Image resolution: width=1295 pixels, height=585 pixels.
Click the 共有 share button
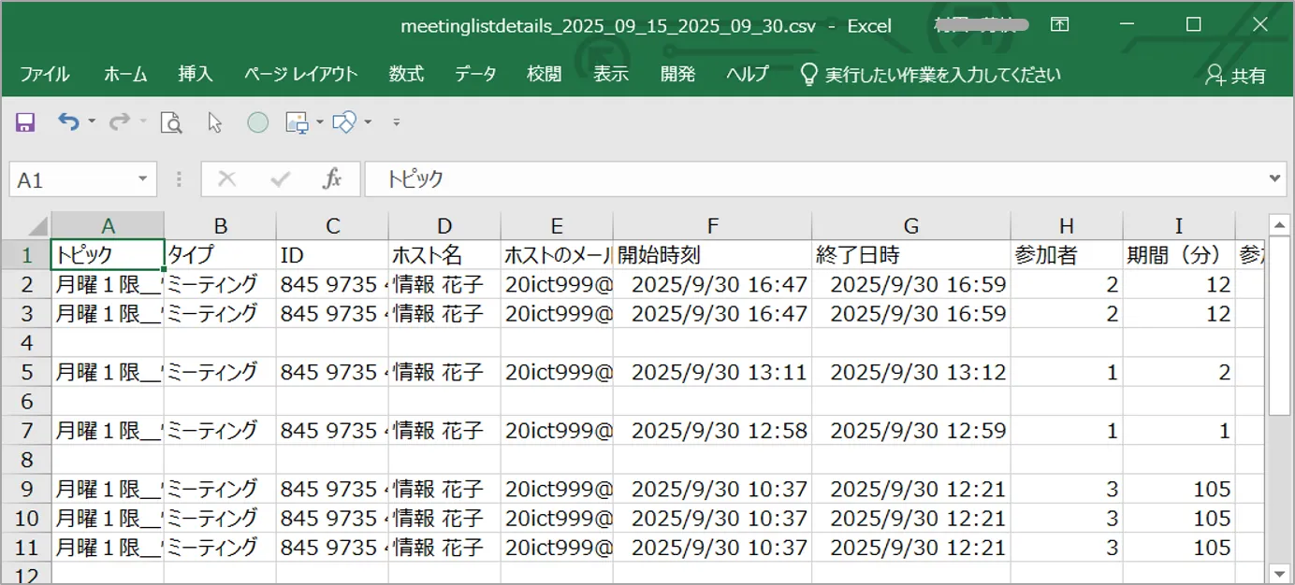pyautogui.click(x=1236, y=76)
